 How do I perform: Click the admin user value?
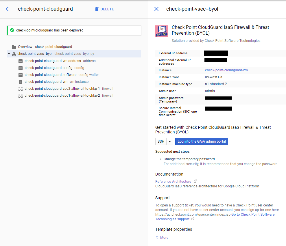210,91
